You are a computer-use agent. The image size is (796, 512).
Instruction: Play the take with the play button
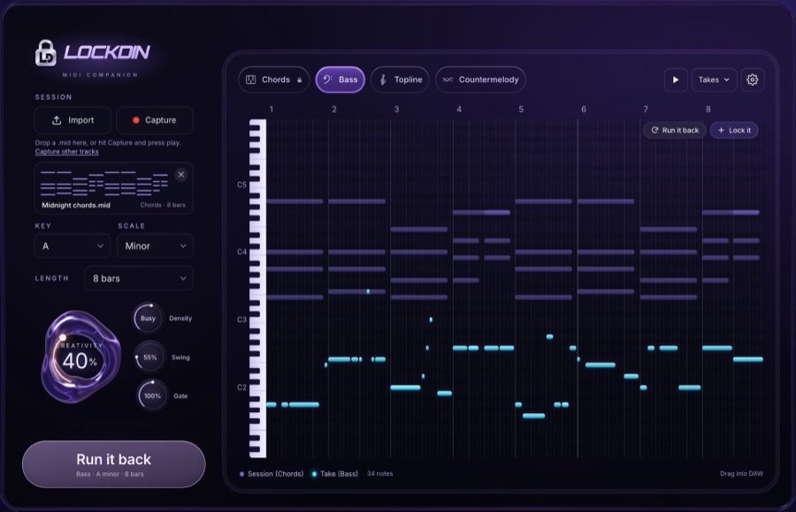(676, 80)
